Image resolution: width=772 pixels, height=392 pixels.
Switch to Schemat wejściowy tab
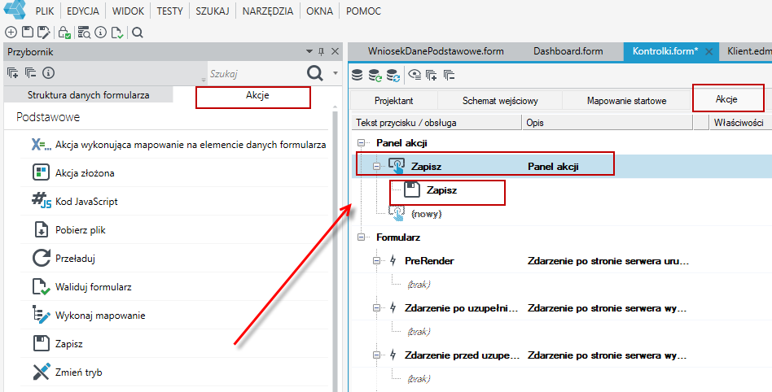[500, 101]
